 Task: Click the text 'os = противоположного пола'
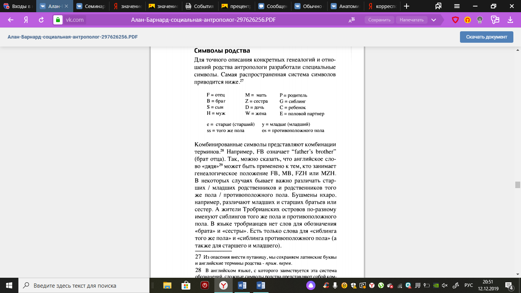coord(293,130)
